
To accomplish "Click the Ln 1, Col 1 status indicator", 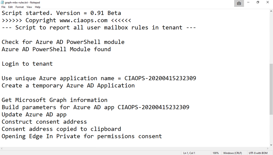I will coord(189,153).
